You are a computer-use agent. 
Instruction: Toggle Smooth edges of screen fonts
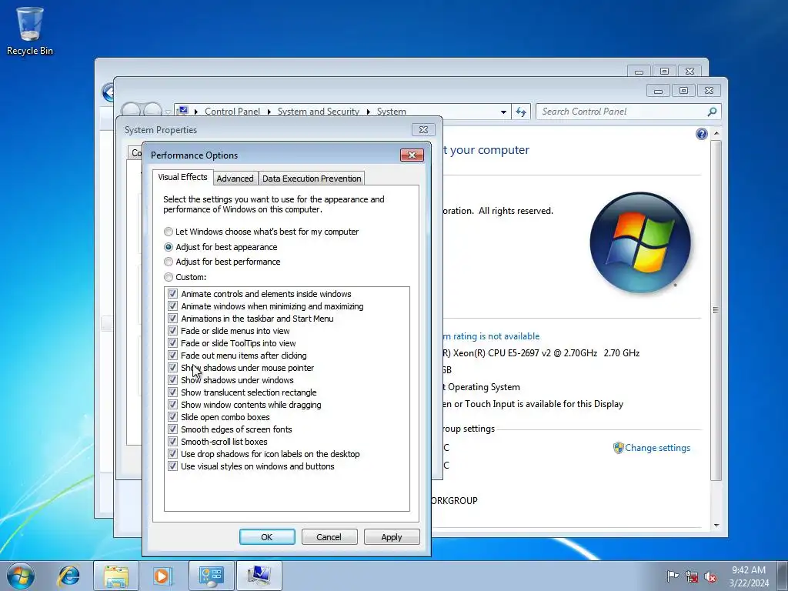pos(172,429)
